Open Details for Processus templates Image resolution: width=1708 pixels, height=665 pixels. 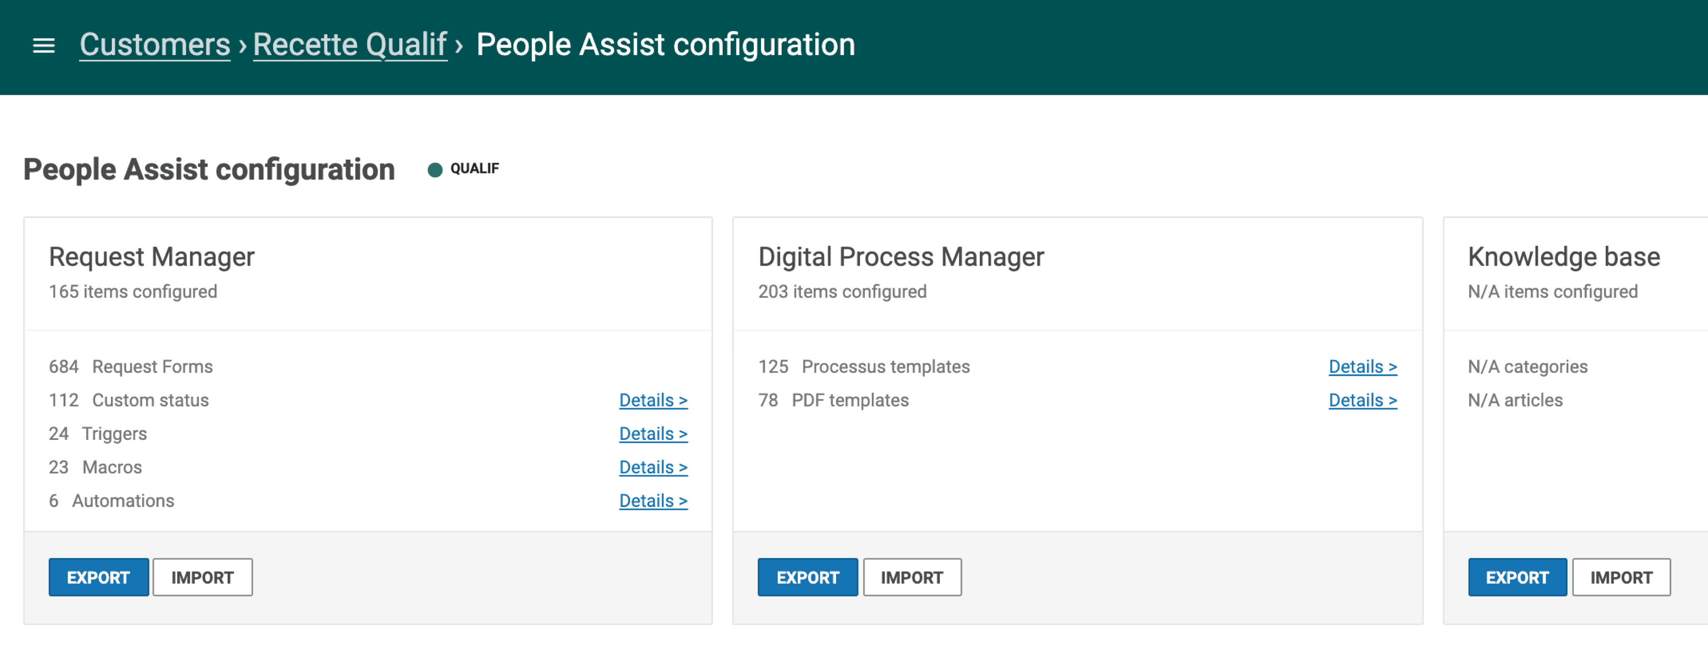pos(1362,366)
